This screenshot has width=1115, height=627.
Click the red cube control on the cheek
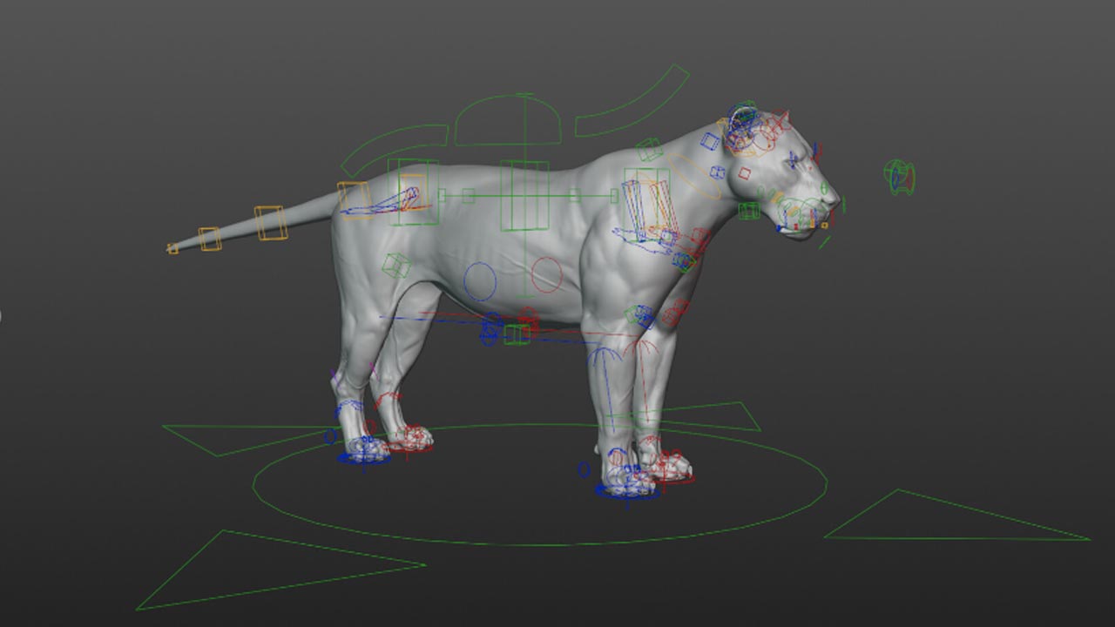[x=744, y=173]
